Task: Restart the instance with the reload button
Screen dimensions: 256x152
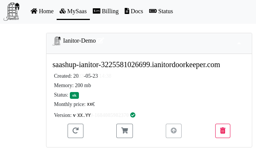Action: coord(76,131)
